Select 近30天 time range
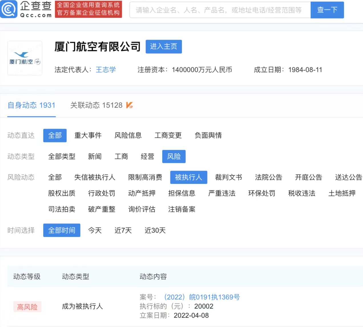This screenshot has height=327, width=363. click(x=155, y=230)
